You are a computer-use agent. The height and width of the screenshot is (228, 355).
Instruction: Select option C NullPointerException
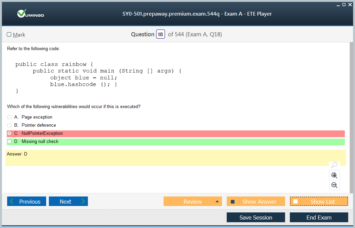point(9,133)
